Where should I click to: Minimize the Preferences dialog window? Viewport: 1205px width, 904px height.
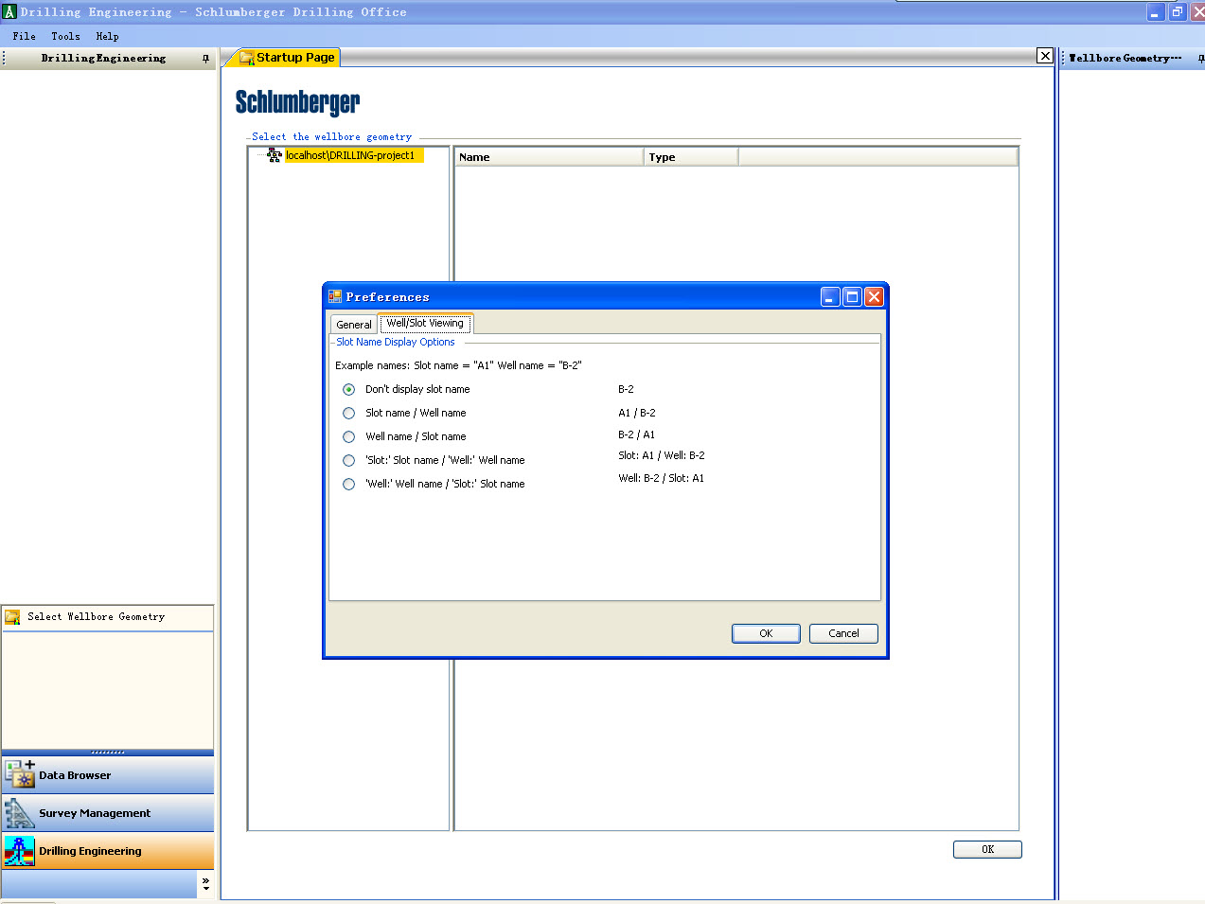pos(830,297)
